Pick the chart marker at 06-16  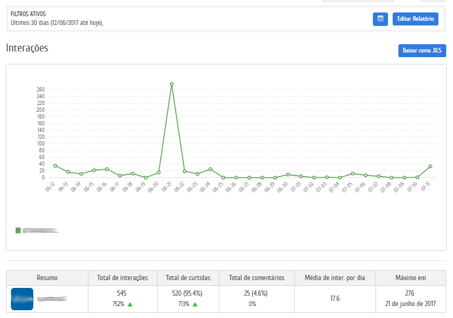tap(107, 169)
